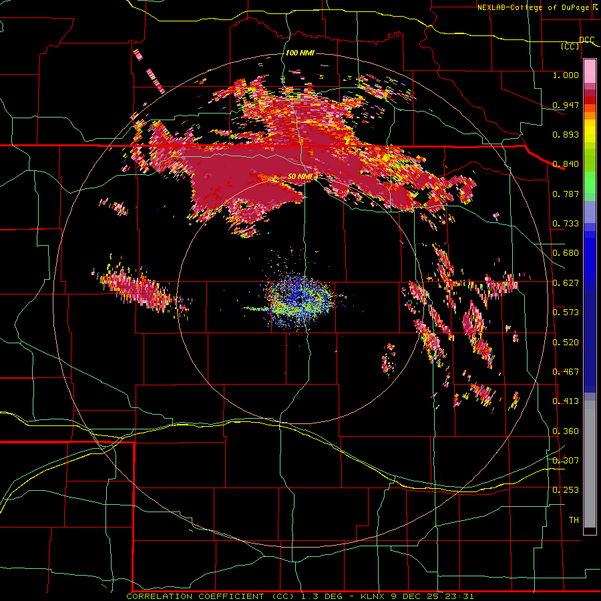This screenshot has width=601, height=601.
Task: Select the 1.000 value on the scale
Action: [x=566, y=75]
